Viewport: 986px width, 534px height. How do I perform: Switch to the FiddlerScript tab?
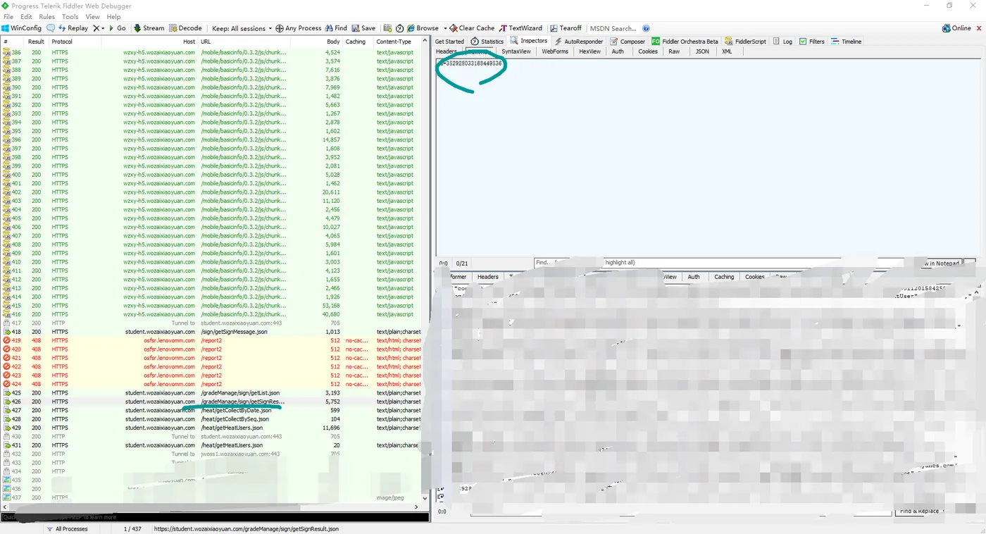[746, 42]
